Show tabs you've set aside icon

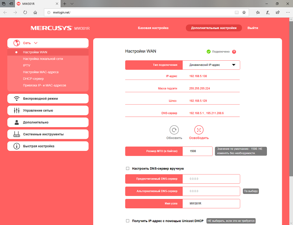(4, 4)
